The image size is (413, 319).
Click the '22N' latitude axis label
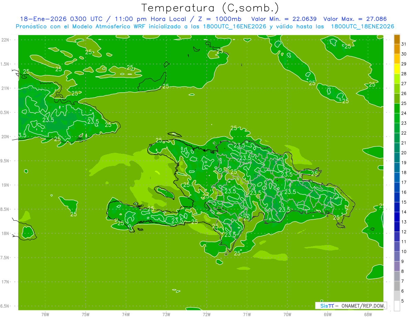coord(6,40)
